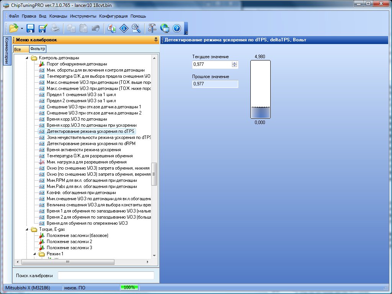Select Положение заслонки 2 item
This screenshot has width=392, height=294.
(x=69, y=242)
